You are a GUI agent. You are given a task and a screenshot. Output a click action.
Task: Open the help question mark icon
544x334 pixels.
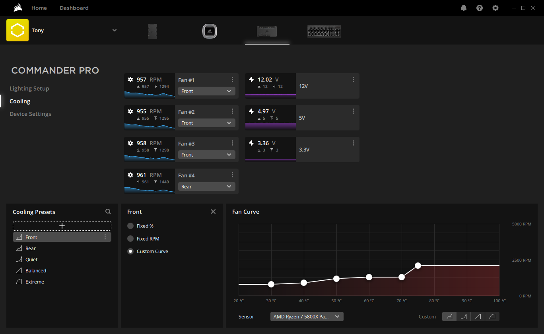coord(480,8)
